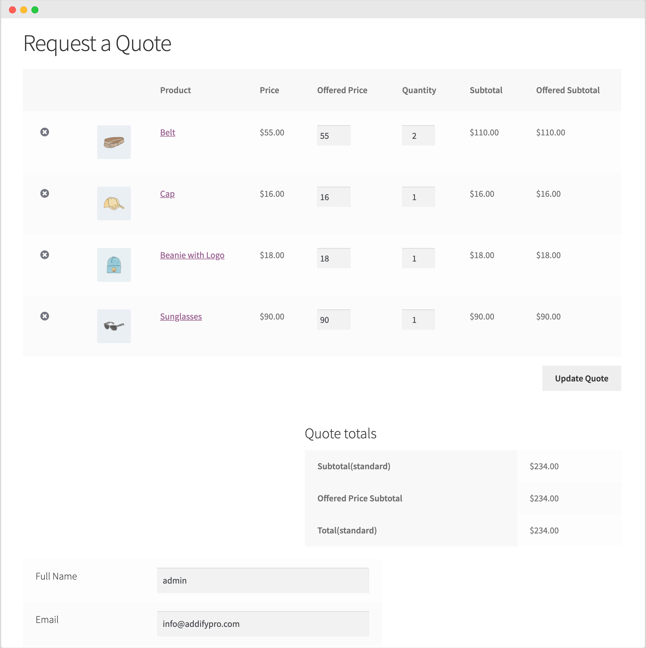Remove the Sunglasses from the quote
The width and height of the screenshot is (646, 648).
(45, 316)
